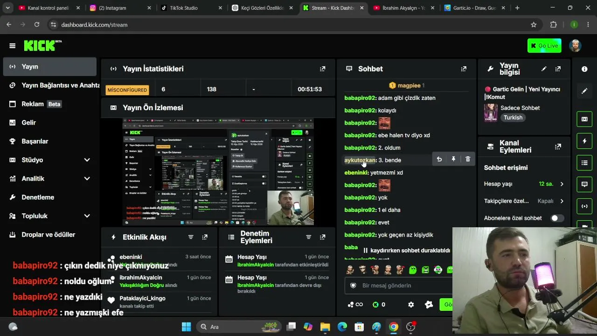The height and width of the screenshot is (336, 597).
Task: Click the MISCONFIGURED status badge
Action: pyautogui.click(x=127, y=90)
